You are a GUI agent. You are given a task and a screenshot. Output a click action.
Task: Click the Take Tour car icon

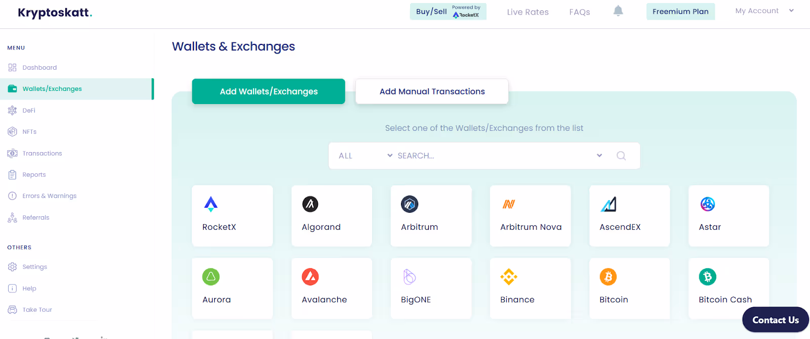click(x=12, y=310)
